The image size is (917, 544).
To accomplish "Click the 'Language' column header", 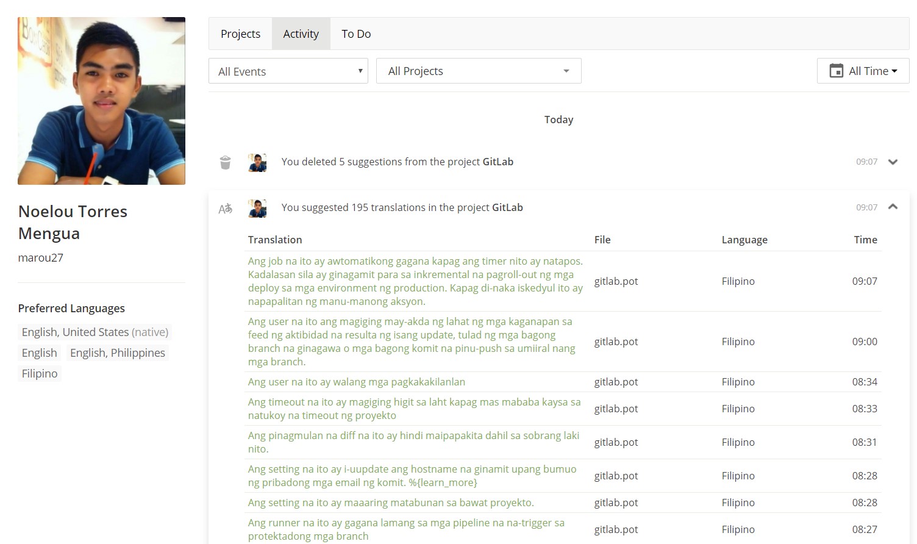I will pos(744,240).
